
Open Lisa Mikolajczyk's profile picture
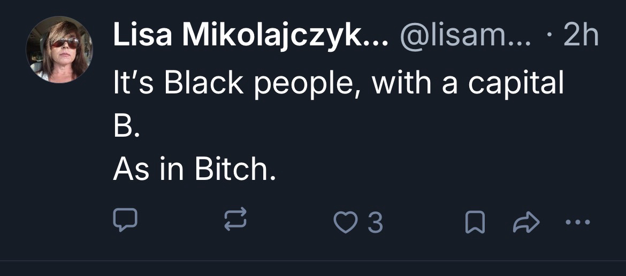coord(59,50)
